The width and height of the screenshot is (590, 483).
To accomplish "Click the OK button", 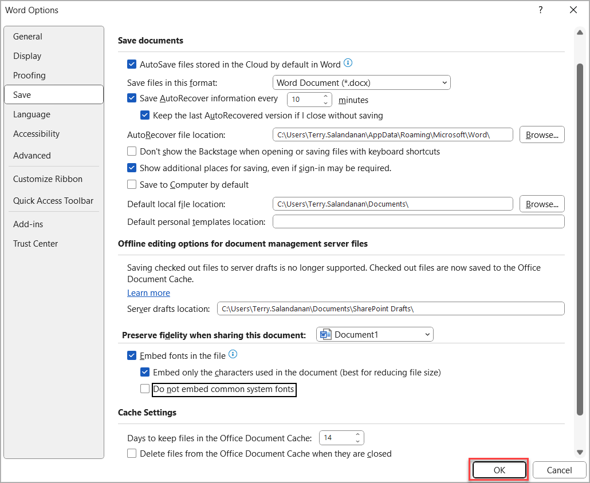I will (x=499, y=470).
